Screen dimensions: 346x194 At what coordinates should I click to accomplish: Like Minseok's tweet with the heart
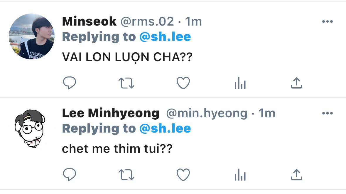pyautogui.click(x=183, y=83)
